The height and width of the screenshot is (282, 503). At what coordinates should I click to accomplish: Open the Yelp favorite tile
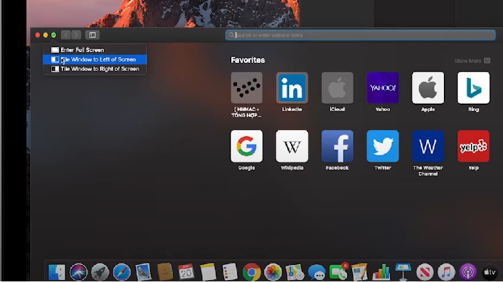(x=473, y=146)
